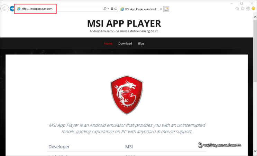The height and width of the screenshot is (156, 257).
Task: Click the security lock icon
Action: click(112, 9)
